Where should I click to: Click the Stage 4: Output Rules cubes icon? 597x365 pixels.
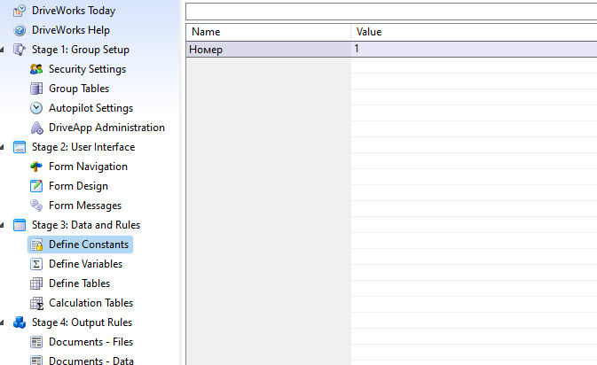tap(20, 322)
